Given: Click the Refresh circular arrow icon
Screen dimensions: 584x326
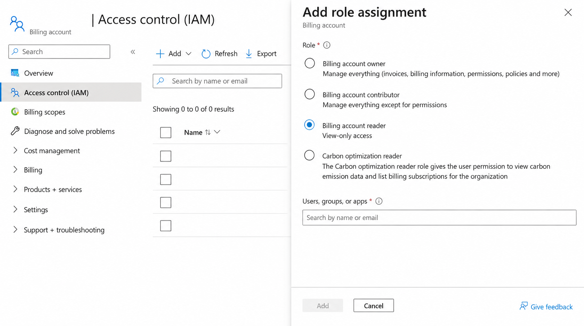Looking at the screenshot, I should (x=206, y=54).
